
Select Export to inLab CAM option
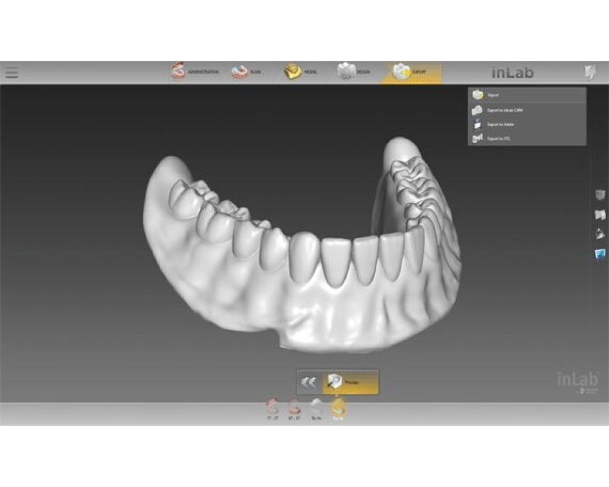click(x=526, y=110)
